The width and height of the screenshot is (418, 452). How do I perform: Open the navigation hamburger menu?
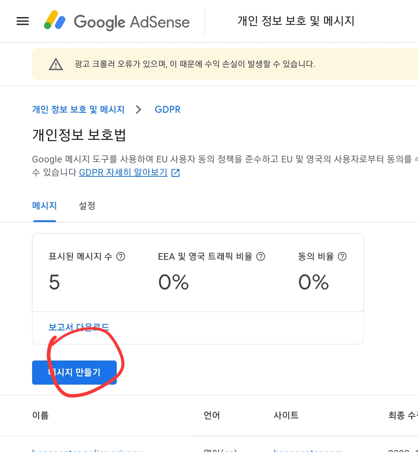22,21
